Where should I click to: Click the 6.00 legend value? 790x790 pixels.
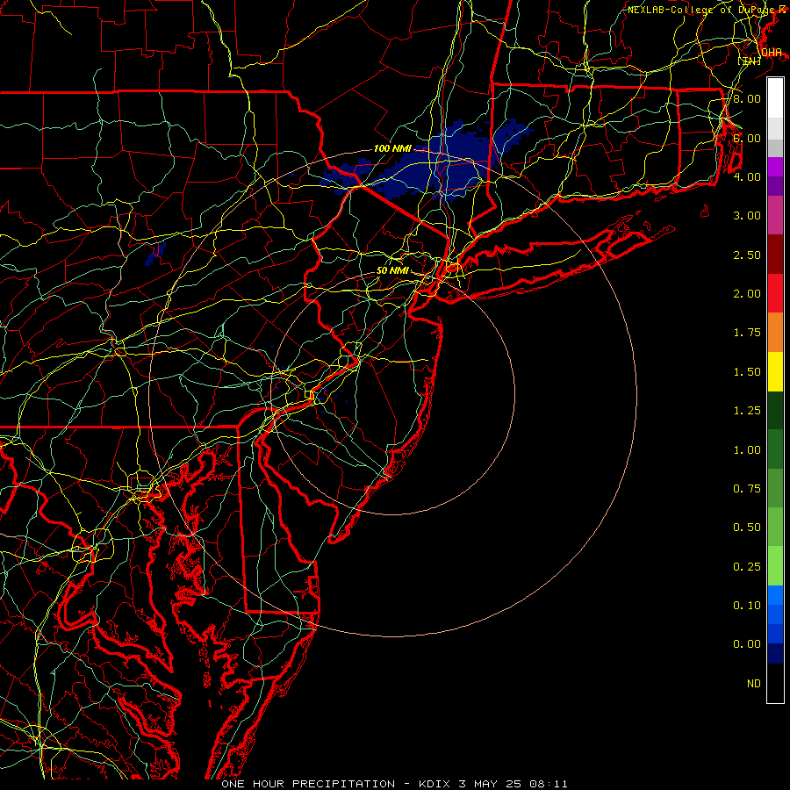(747, 138)
